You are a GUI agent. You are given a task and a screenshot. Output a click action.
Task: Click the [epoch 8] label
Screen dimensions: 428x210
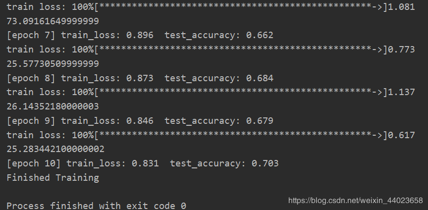[x=30, y=78]
